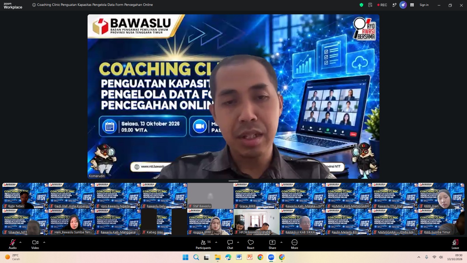Open the weather widget showing 29°C Cerah

(x=13, y=257)
